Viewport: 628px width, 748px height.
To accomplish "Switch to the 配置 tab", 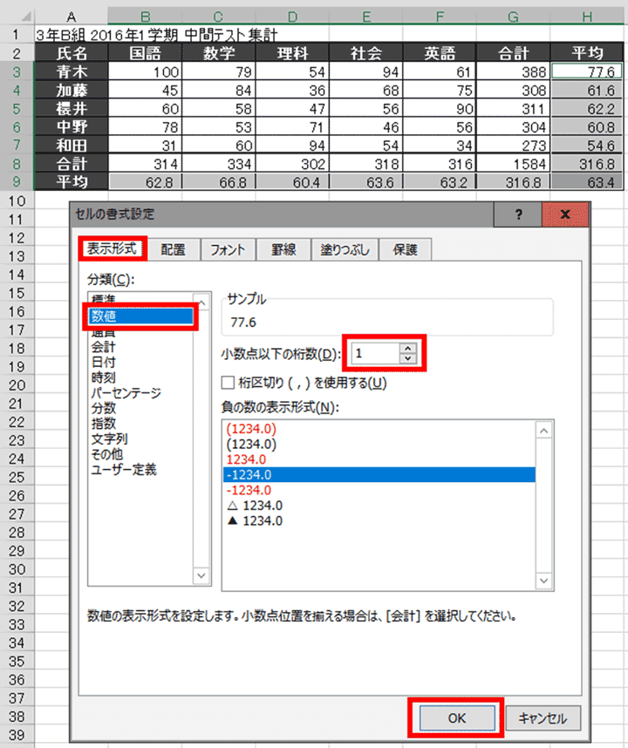I will pos(173,249).
